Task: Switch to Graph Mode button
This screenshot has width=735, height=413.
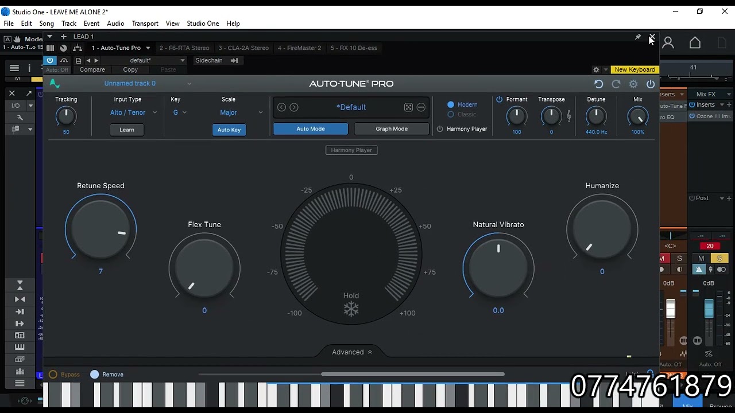Action: pos(392,129)
